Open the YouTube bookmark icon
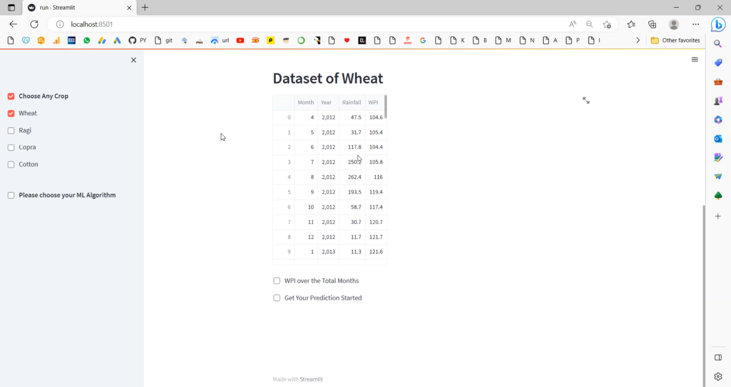 [240, 40]
